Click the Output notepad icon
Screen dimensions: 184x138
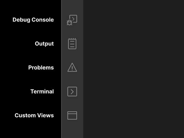72,44
